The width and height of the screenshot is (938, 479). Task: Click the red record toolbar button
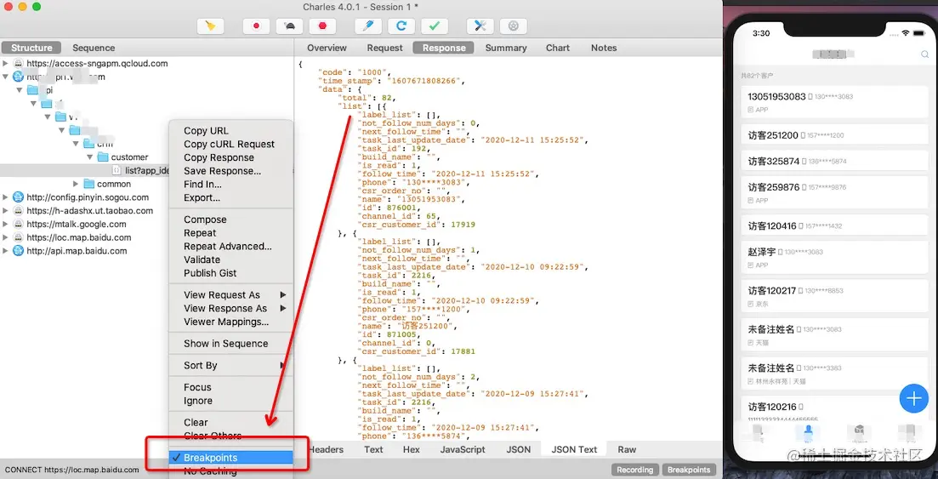point(256,26)
